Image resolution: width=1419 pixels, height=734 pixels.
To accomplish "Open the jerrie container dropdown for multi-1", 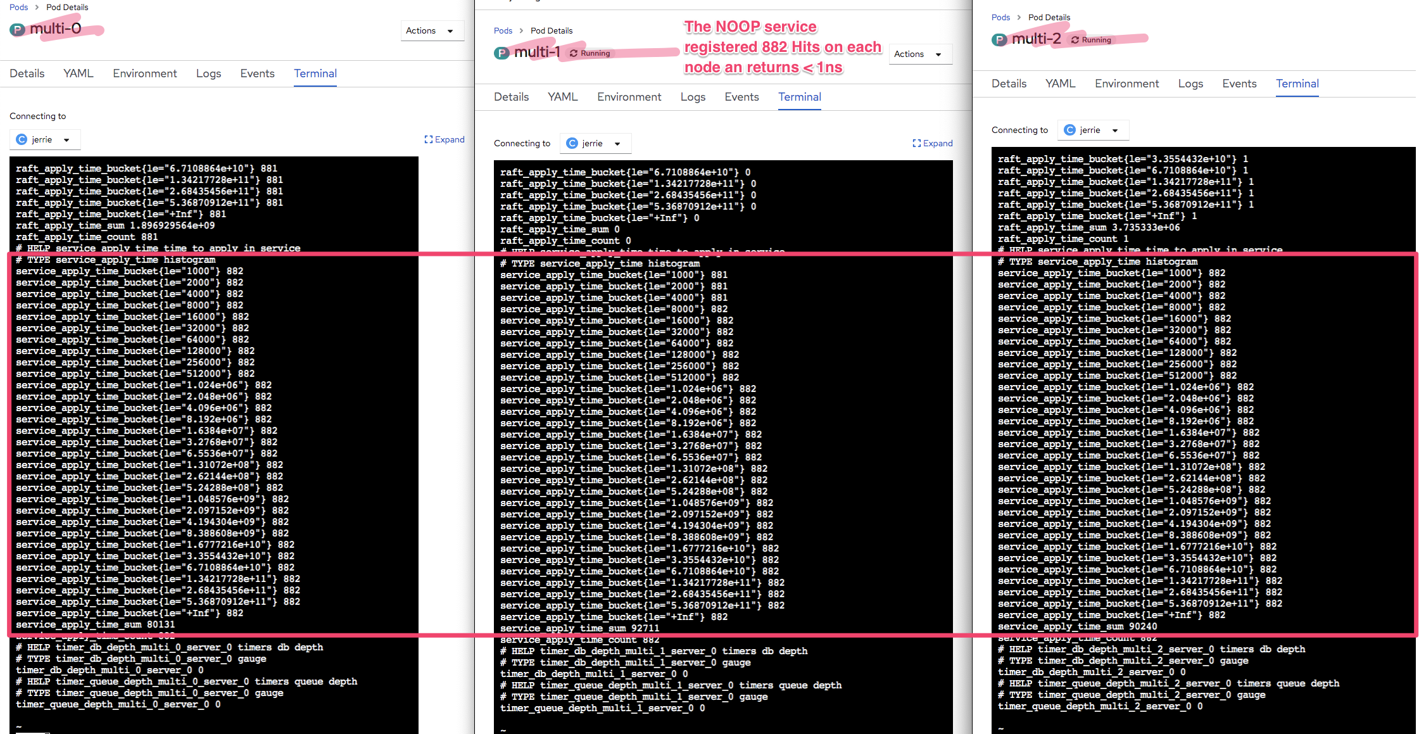I will point(595,143).
